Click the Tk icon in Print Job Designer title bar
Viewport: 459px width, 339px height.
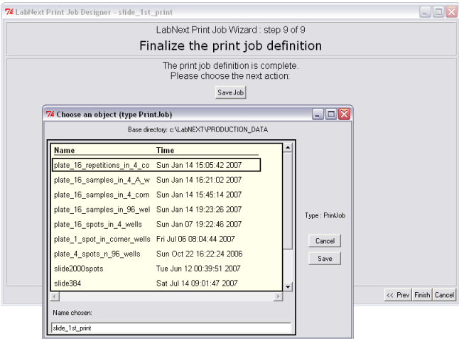click(x=9, y=12)
